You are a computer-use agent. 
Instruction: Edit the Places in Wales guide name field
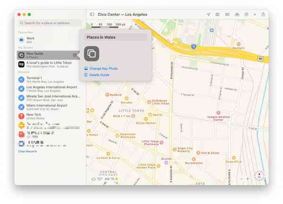tap(116, 37)
